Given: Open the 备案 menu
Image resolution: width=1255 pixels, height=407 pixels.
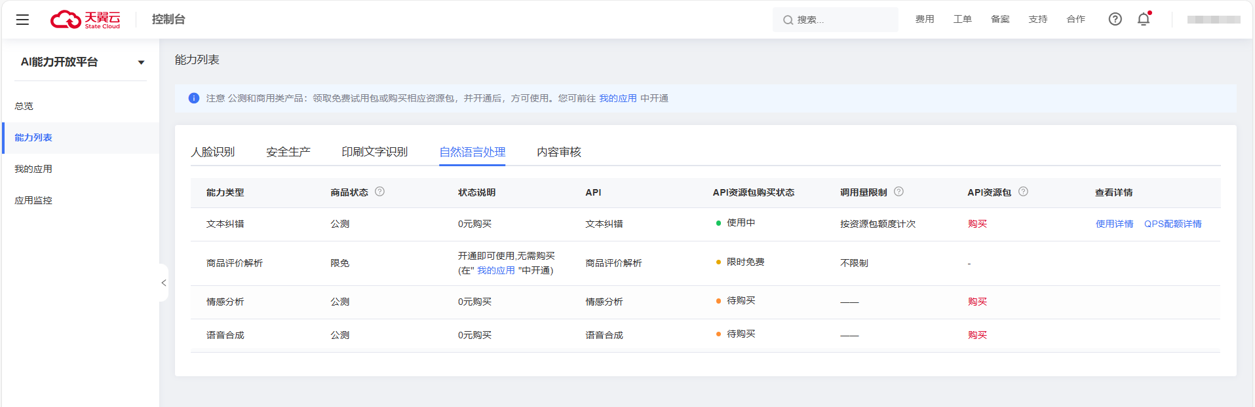Looking at the screenshot, I should (x=1000, y=20).
